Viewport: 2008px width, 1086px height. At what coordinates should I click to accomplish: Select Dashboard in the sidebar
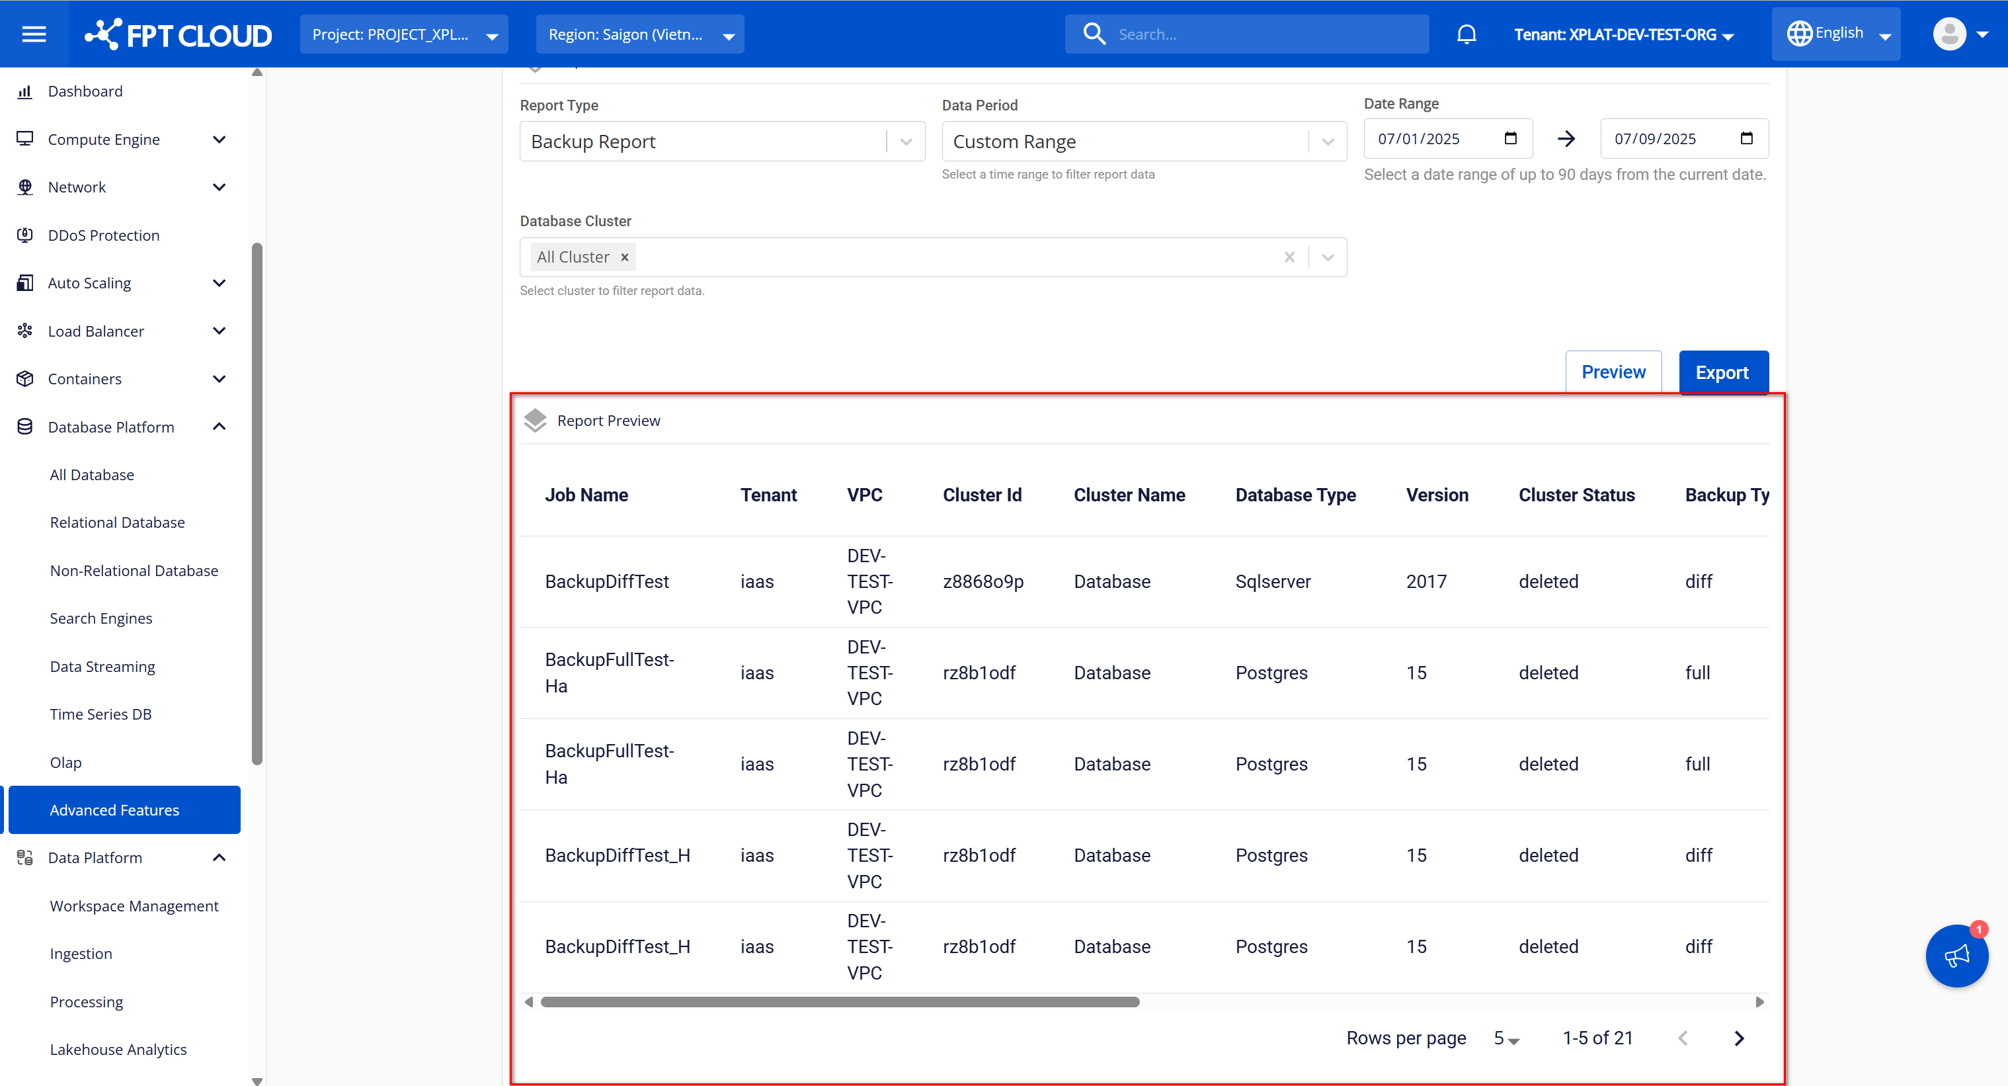85,91
